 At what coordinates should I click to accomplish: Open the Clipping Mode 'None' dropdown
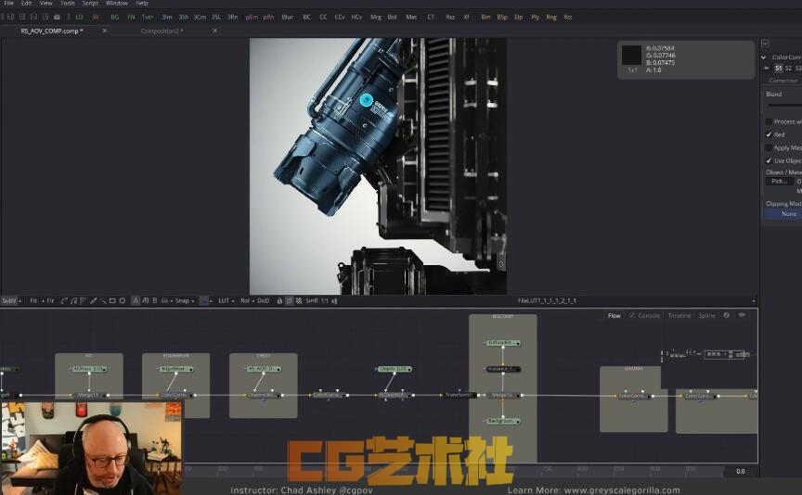tap(783, 214)
